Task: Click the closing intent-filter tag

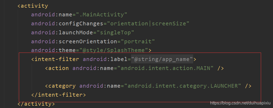Action: (x=58, y=95)
